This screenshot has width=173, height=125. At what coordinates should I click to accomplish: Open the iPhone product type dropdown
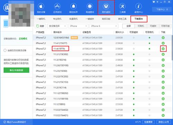click(x=78, y=26)
